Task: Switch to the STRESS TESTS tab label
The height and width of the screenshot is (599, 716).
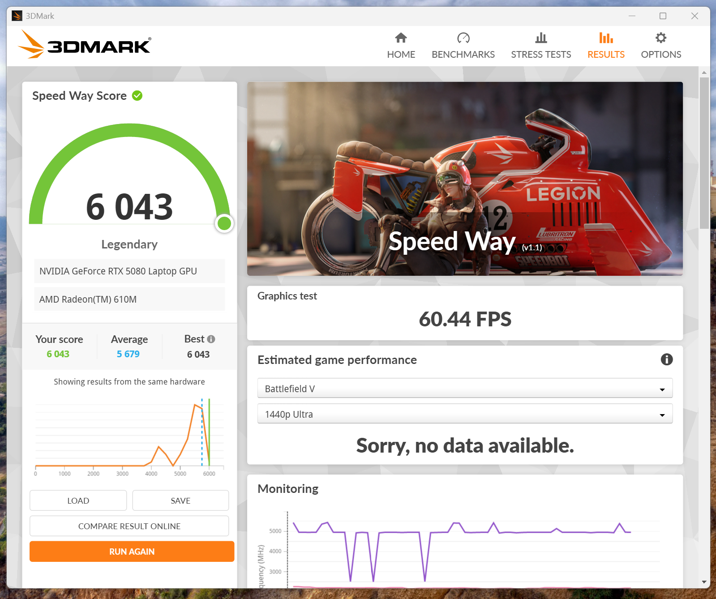Action: tap(541, 55)
